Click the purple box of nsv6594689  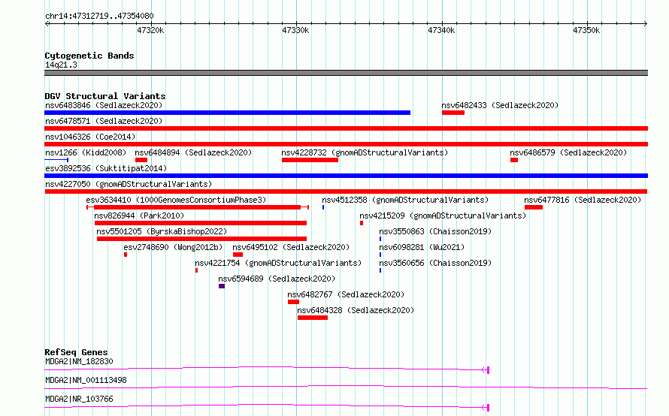(x=222, y=286)
